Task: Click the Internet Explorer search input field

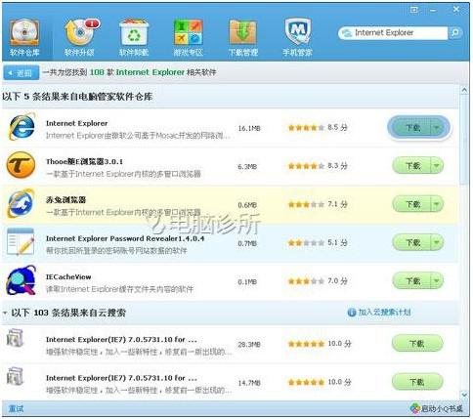Action: click(x=393, y=33)
